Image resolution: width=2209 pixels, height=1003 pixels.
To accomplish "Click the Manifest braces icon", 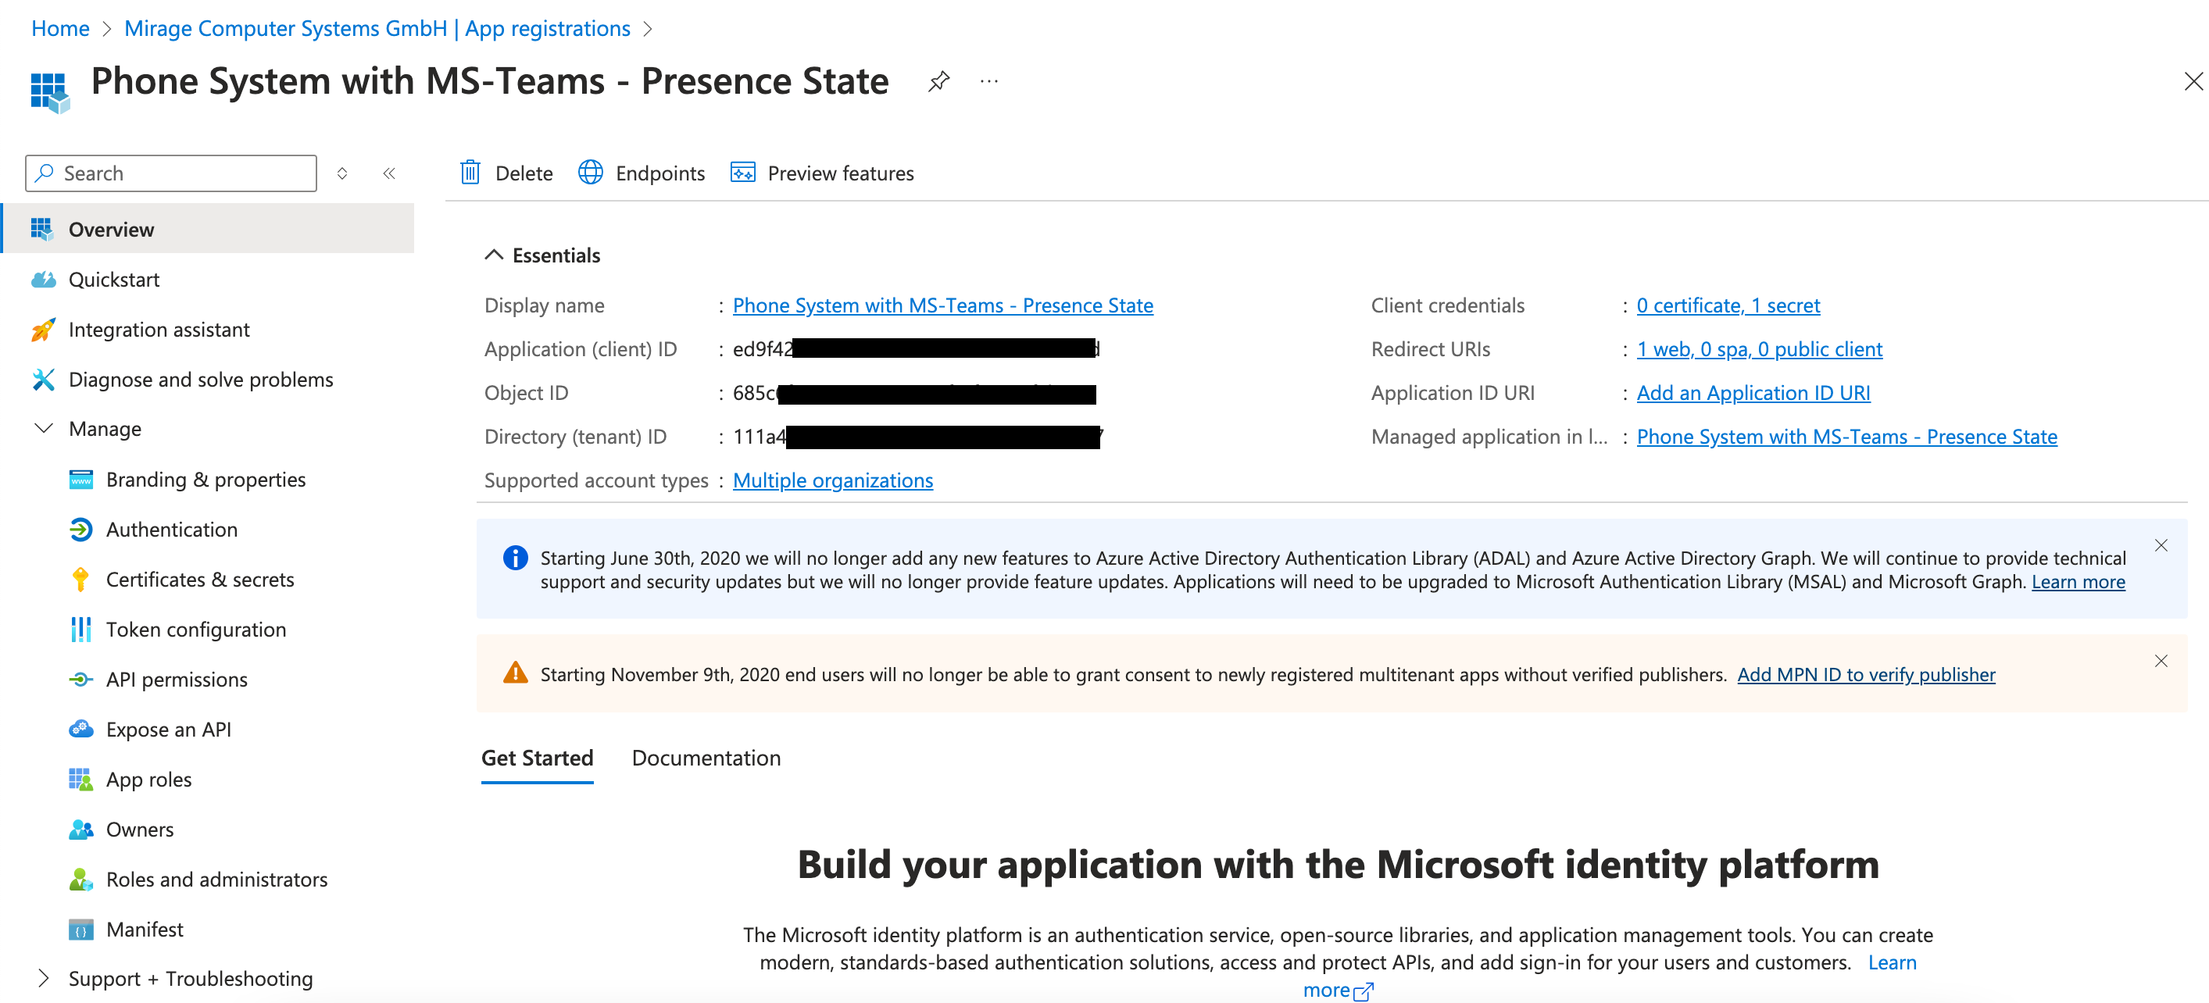I will pyautogui.click(x=80, y=930).
